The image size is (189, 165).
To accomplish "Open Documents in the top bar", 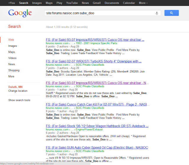I will pos(112,3).
